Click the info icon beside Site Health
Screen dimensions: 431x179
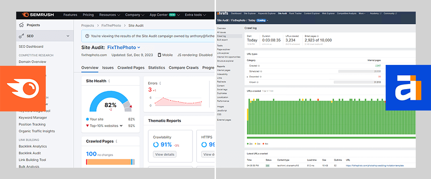(x=109, y=81)
